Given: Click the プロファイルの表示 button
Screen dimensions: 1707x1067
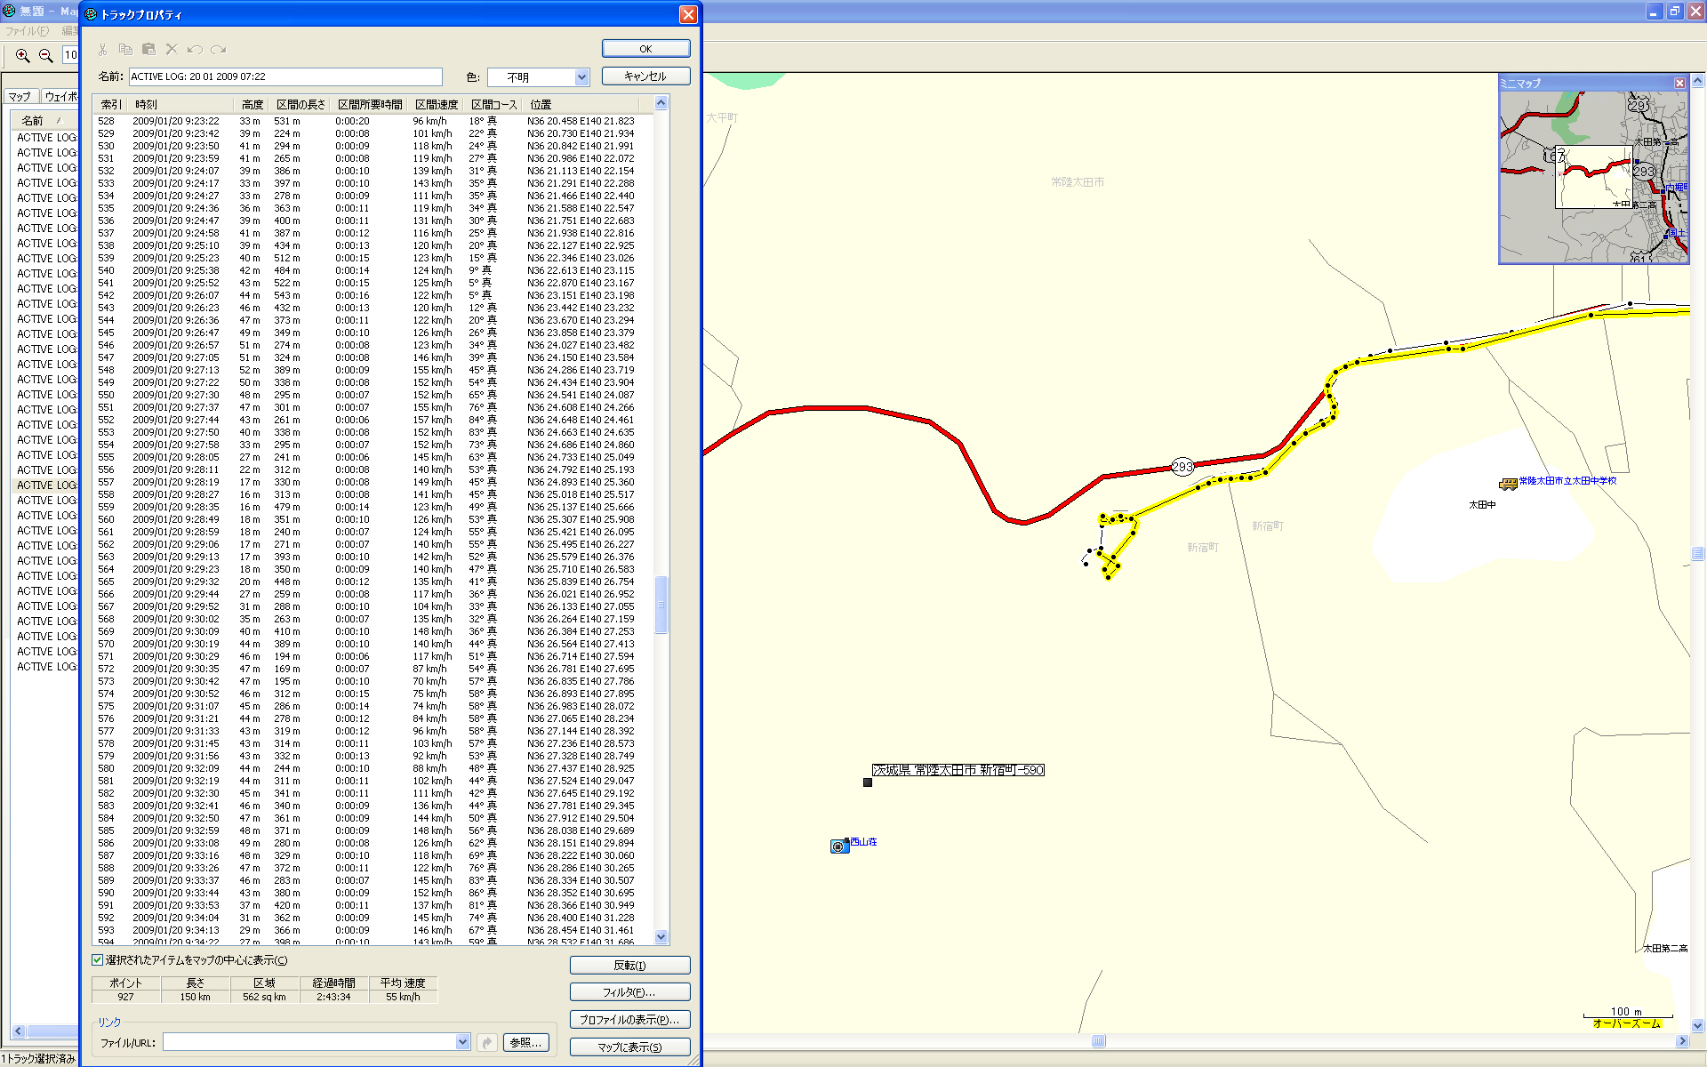Looking at the screenshot, I should tap(629, 1020).
